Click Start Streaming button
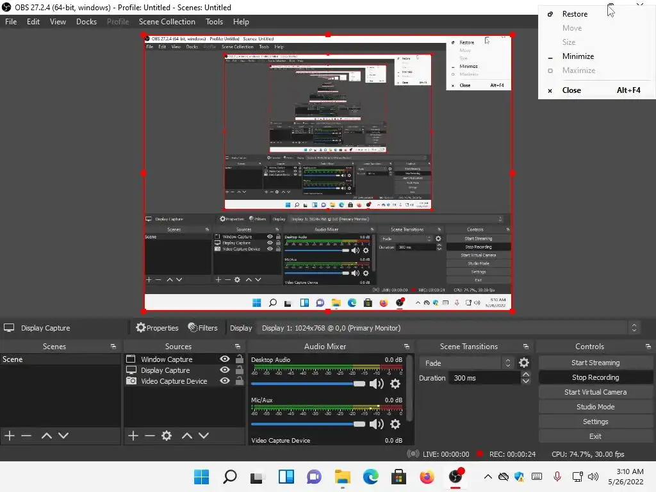This screenshot has height=492, width=656. click(595, 363)
